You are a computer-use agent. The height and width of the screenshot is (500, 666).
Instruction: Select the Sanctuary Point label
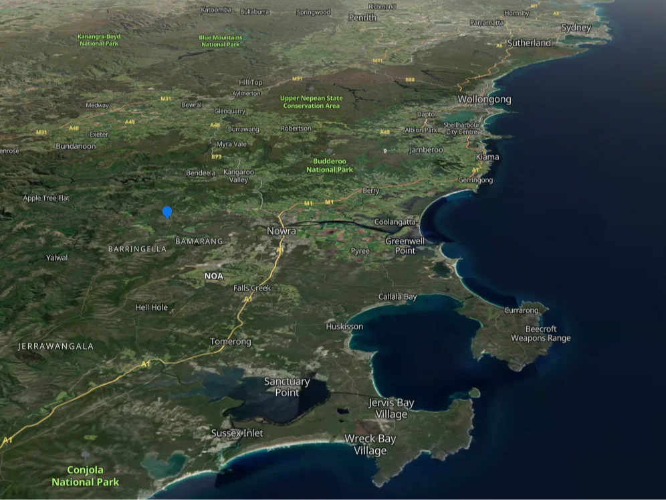point(287,386)
